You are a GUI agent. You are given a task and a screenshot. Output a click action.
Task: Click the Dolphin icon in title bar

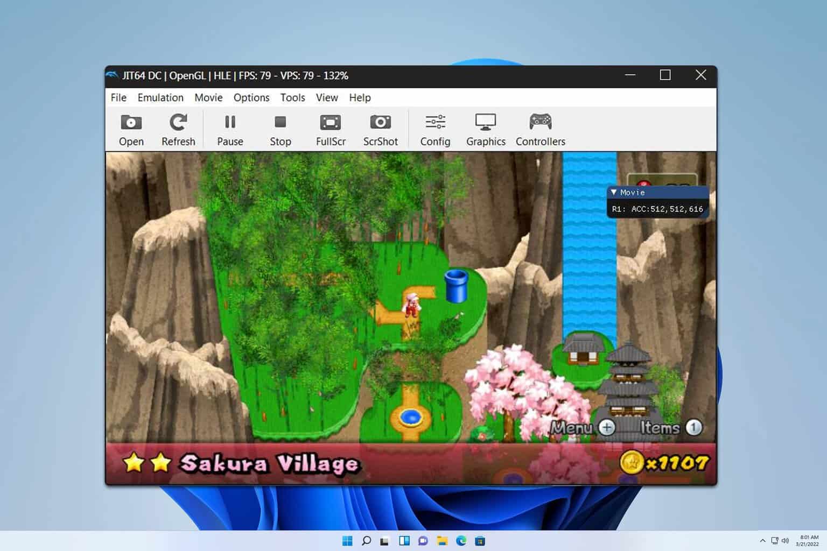pos(112,75)
